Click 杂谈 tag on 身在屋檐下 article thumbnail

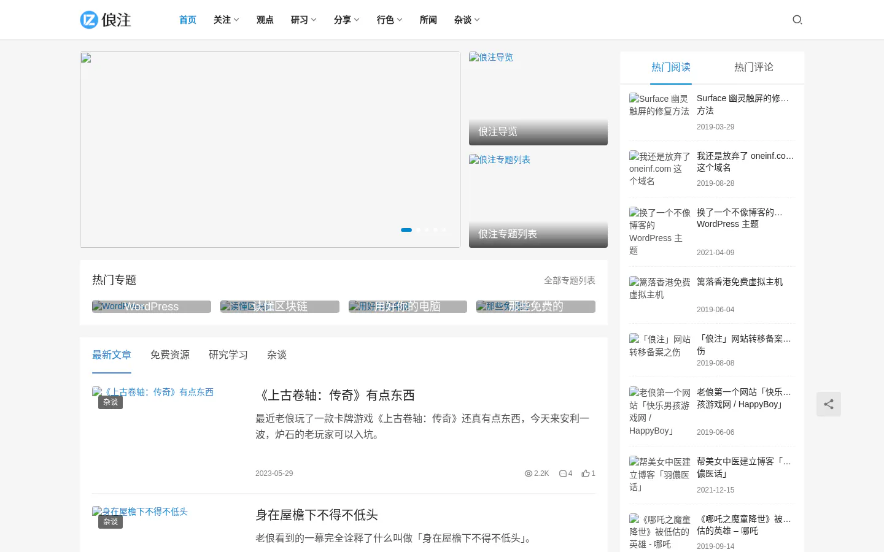[x=110, y=522]
